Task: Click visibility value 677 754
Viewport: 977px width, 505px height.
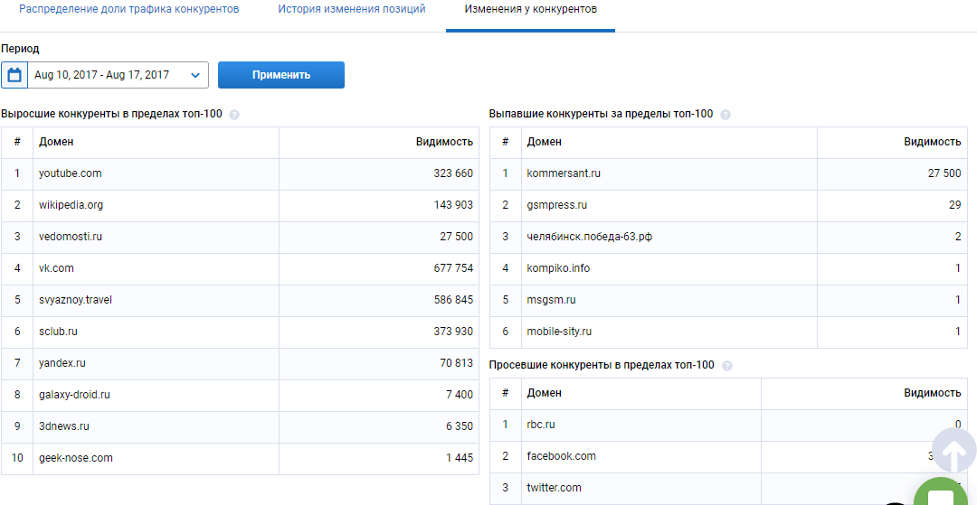Action: 453,268
